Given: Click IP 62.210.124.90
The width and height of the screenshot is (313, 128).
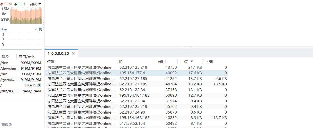Looking at the screenshot, I should coord(132,112).
